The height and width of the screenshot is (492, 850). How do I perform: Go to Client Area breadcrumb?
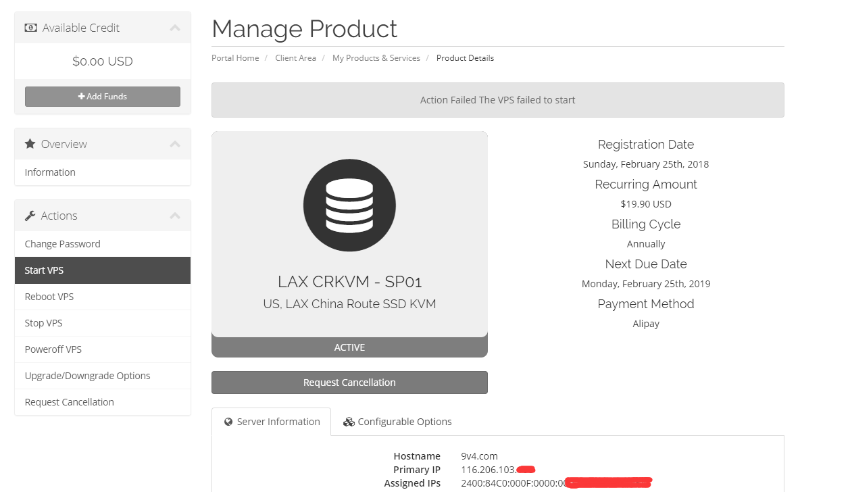tap(295, 58)
